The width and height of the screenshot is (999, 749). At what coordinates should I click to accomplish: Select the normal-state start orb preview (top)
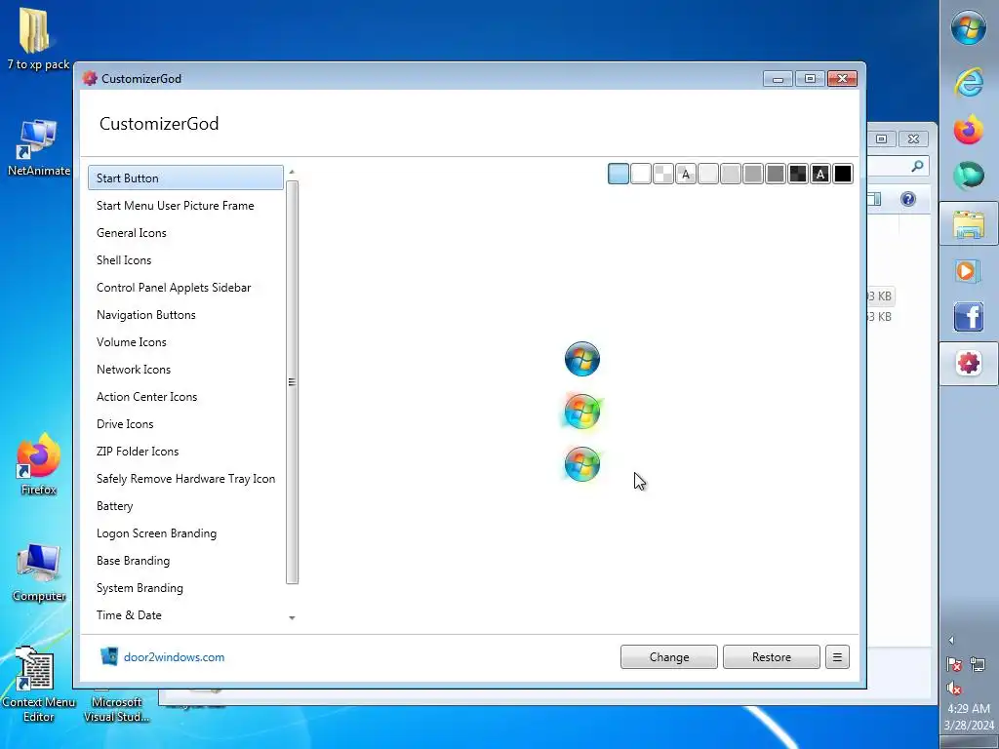[582, 359]
